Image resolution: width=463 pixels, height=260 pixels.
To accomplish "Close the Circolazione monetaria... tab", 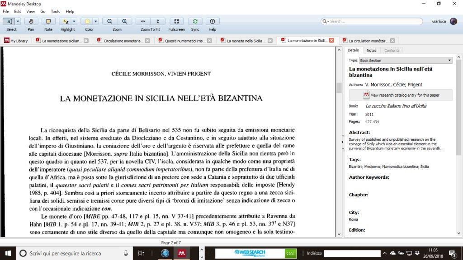I will [147, 41].
